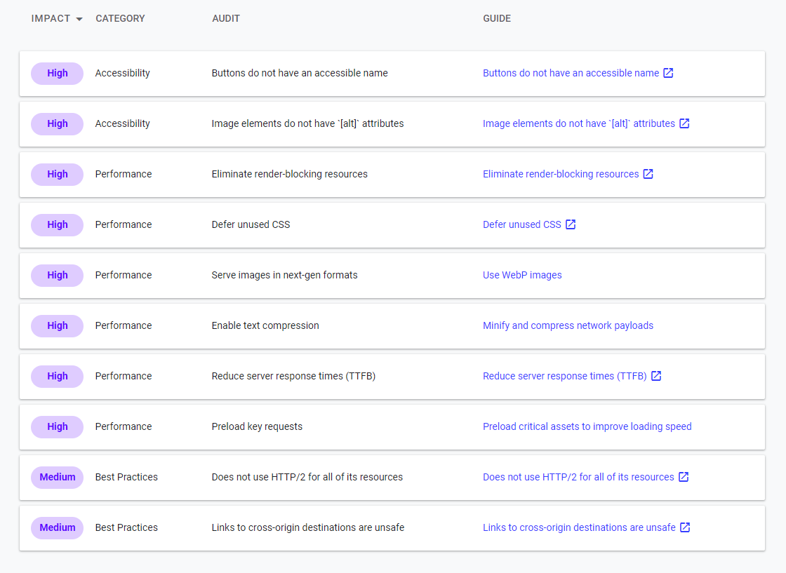786x573 pixels.
Task: Click High badge on Buttons accessible name row
Action: (57, 73)
